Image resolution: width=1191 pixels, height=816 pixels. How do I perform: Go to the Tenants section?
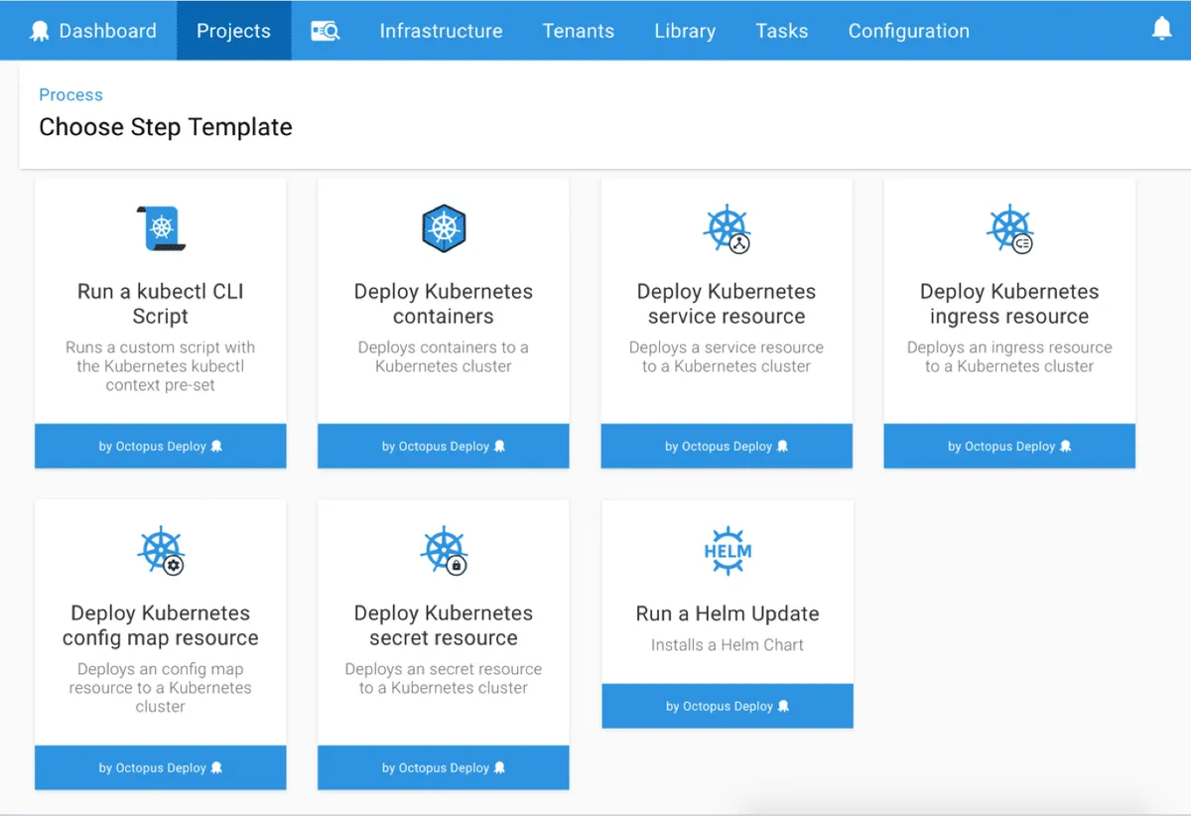[x=579, y=31]
